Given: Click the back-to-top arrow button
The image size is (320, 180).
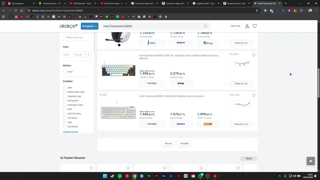Looking at the screenshot, I should [311, 161].
